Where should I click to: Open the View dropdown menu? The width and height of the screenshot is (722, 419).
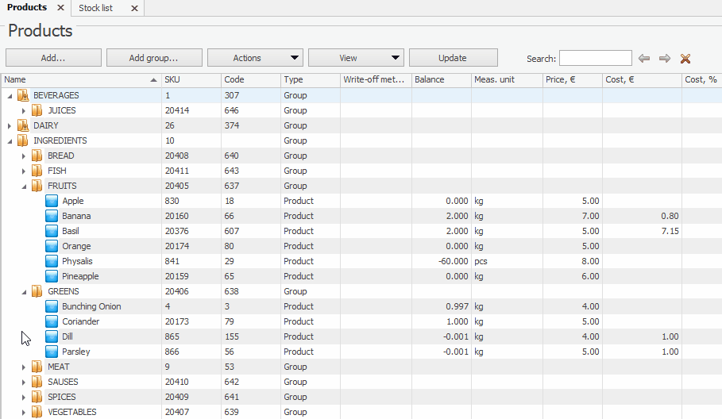[356, 58]
